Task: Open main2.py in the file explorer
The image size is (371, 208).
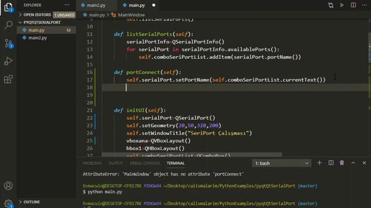Action: pyautogui.click(x=46, y=38)
